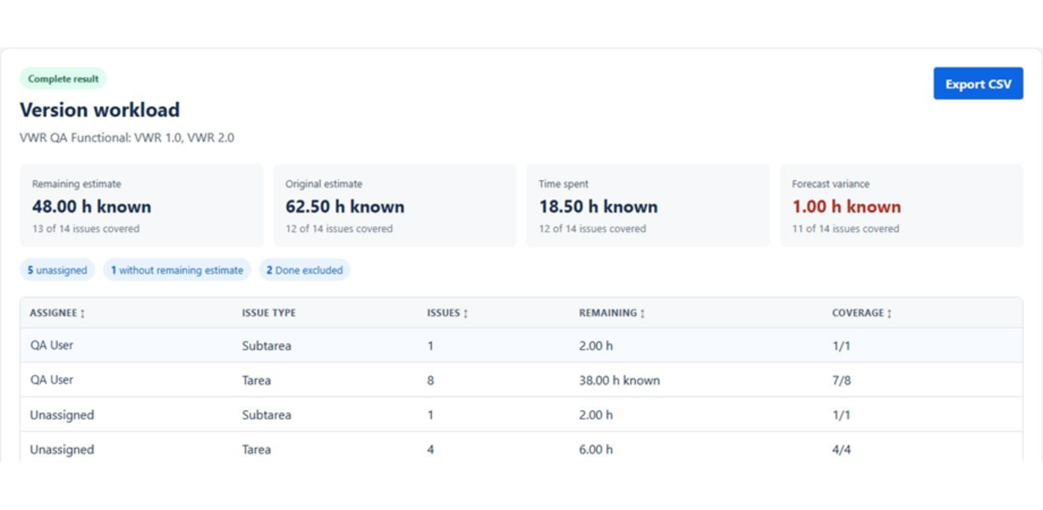Image resolution: width=1043 pixels, height=510 pixels.
Task: Click the Version workload heading
Action: 100,110
